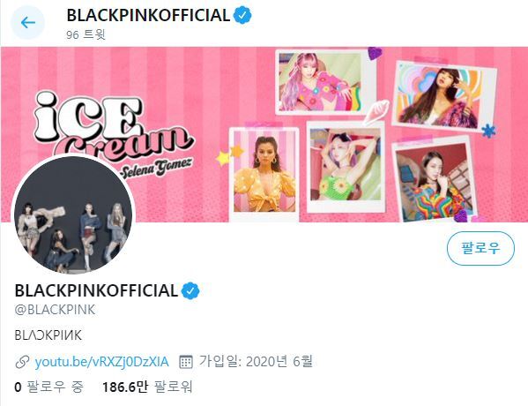528x406 pixels.
Task: Click the verified badge in header title
Action: 242,15
